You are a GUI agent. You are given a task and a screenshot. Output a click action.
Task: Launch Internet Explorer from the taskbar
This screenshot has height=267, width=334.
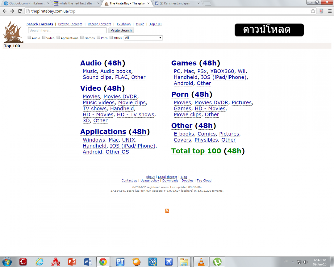click(40, 262)
